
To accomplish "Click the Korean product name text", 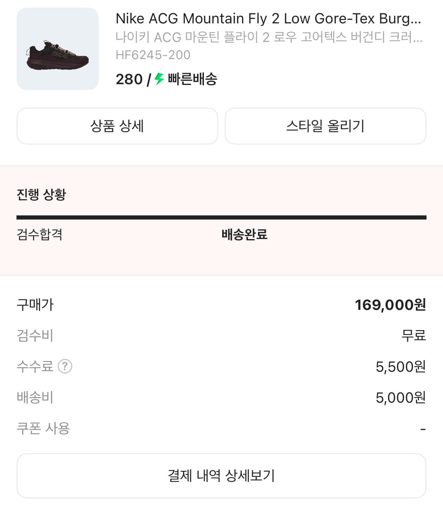I will 269,37.
